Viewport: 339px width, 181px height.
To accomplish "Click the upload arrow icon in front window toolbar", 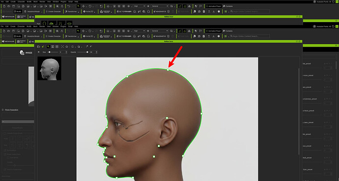I will [209, 36].
